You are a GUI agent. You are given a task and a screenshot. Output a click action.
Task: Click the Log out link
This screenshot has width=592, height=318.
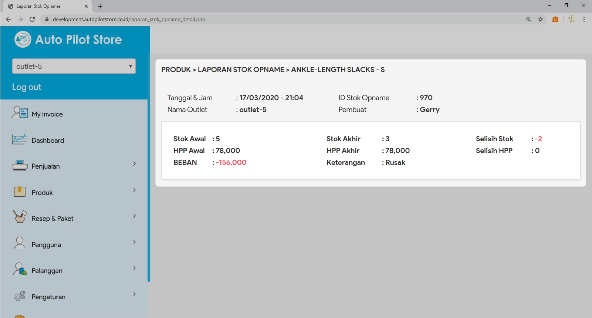coord(27,87)
